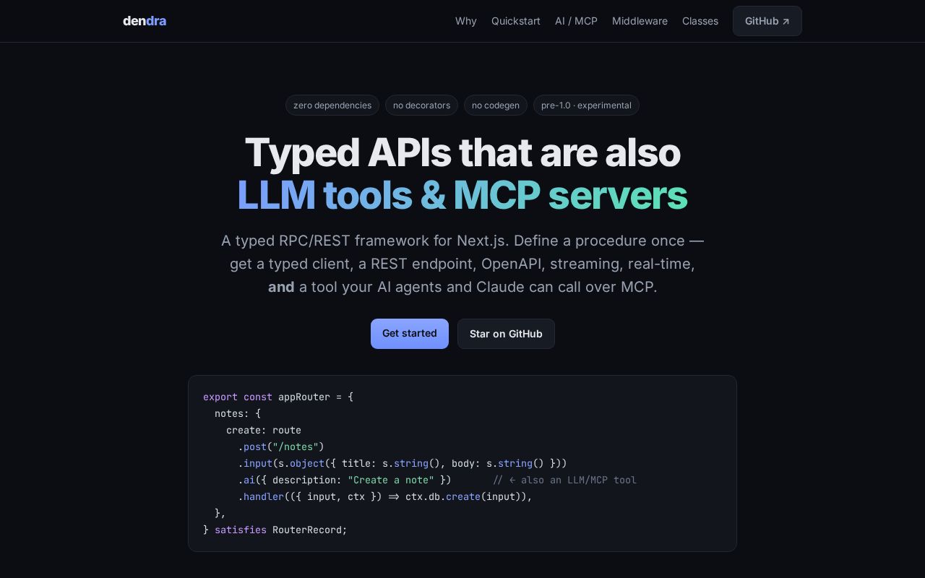Click the code line '.post("/notes")'
The width and height of the screenshot is (925, 578).
click(281, 447)
